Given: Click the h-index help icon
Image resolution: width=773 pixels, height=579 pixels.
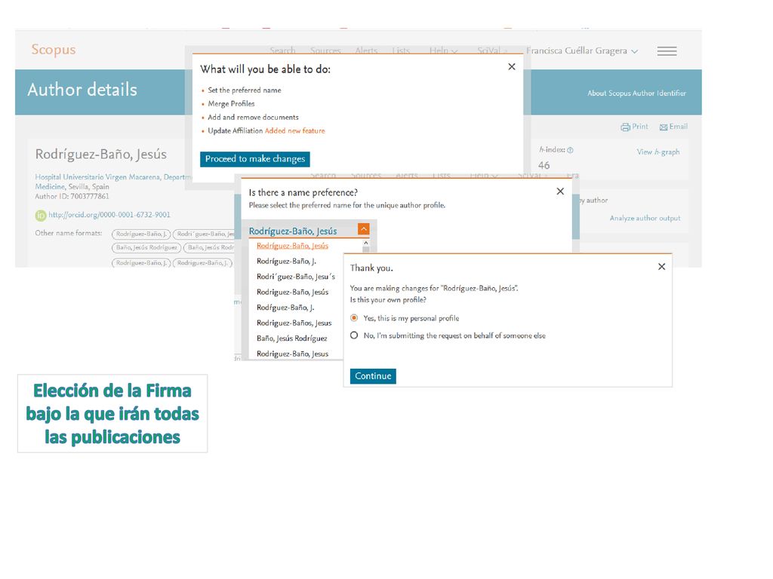Looking at the screenshot, I should pos(571,150).
